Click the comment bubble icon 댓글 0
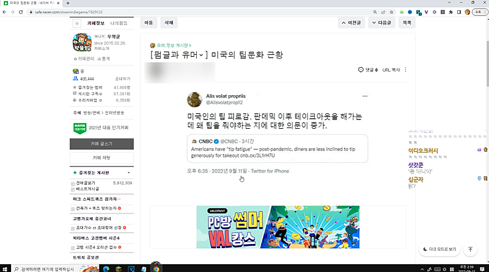This screenshot has height=272, width=489. (368, 70)
